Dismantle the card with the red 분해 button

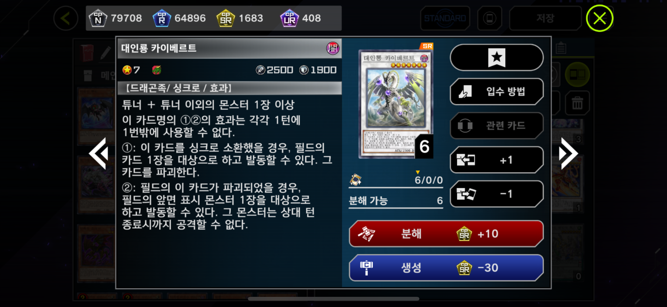point(446,234)
